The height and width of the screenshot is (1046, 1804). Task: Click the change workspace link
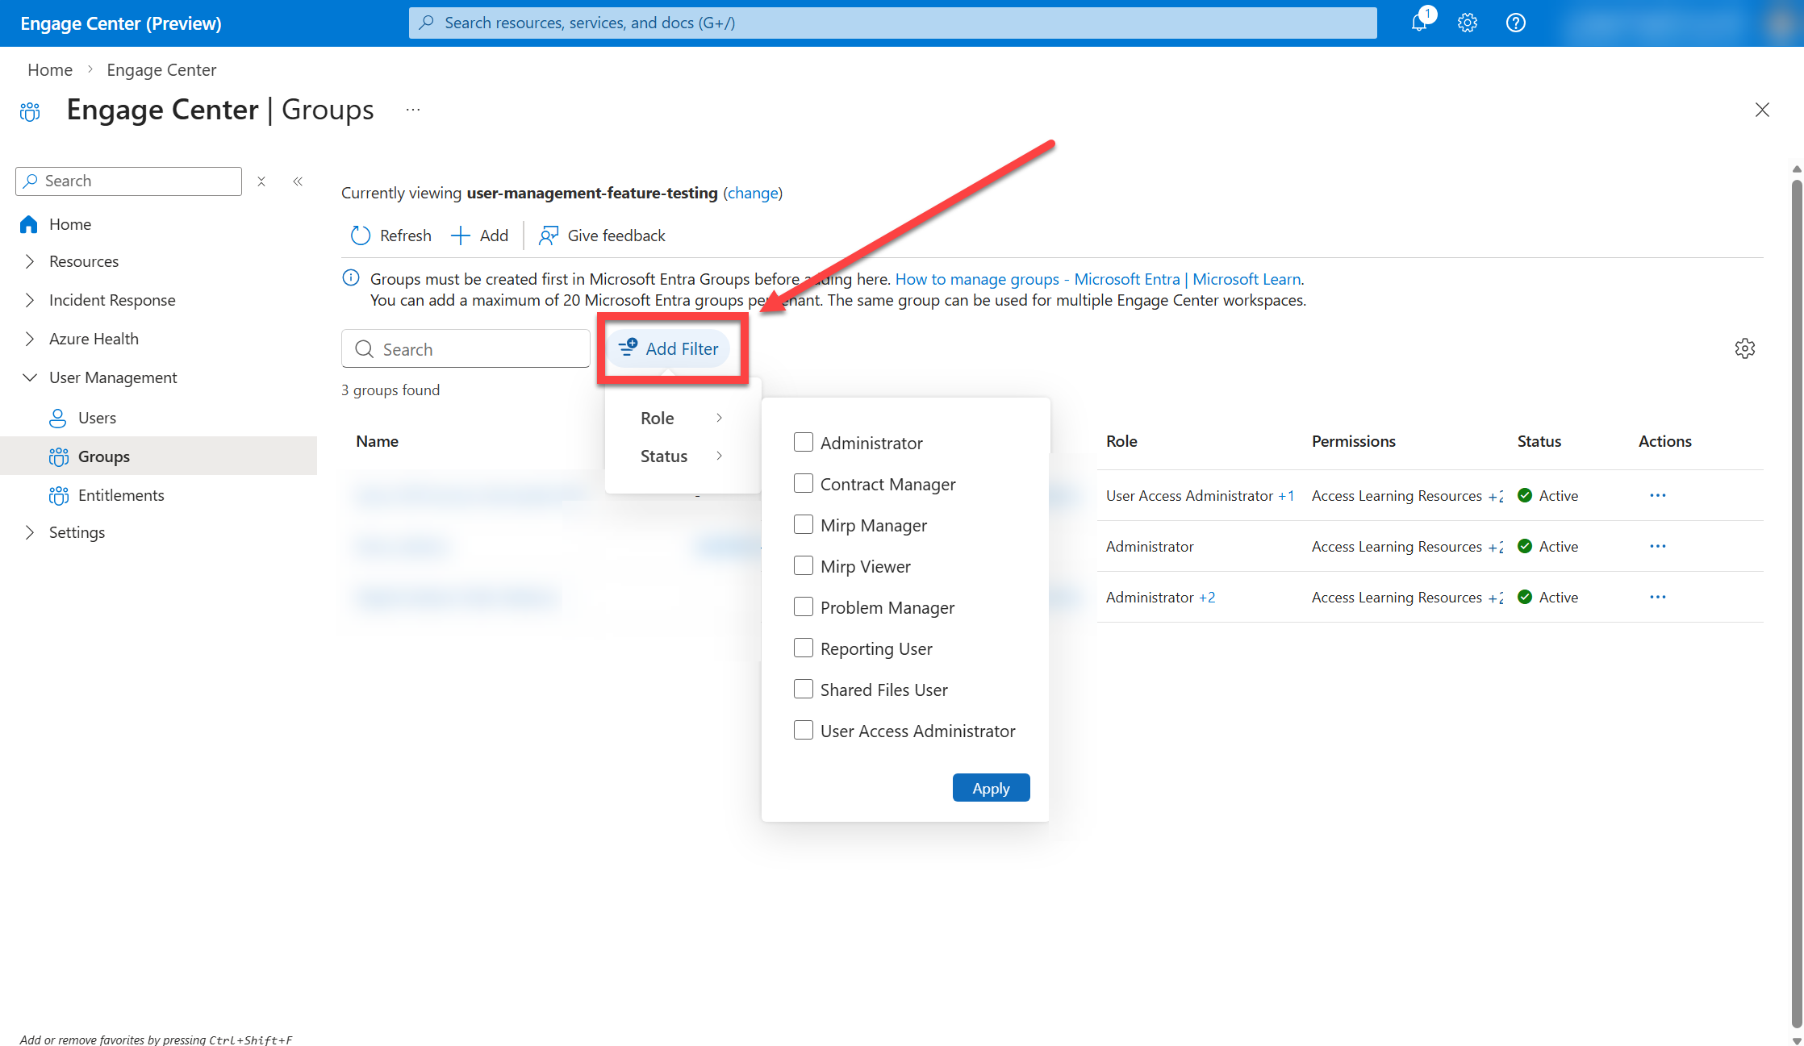(753, 193)
